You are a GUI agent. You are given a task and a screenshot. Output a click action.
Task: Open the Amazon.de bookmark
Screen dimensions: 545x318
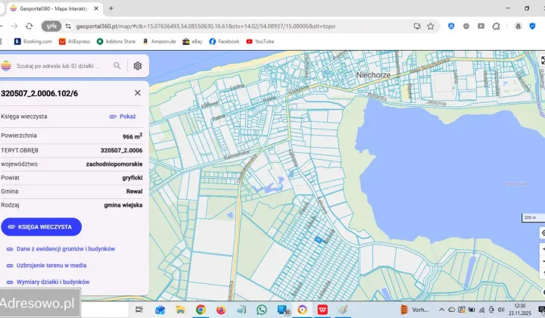point(159,42)
